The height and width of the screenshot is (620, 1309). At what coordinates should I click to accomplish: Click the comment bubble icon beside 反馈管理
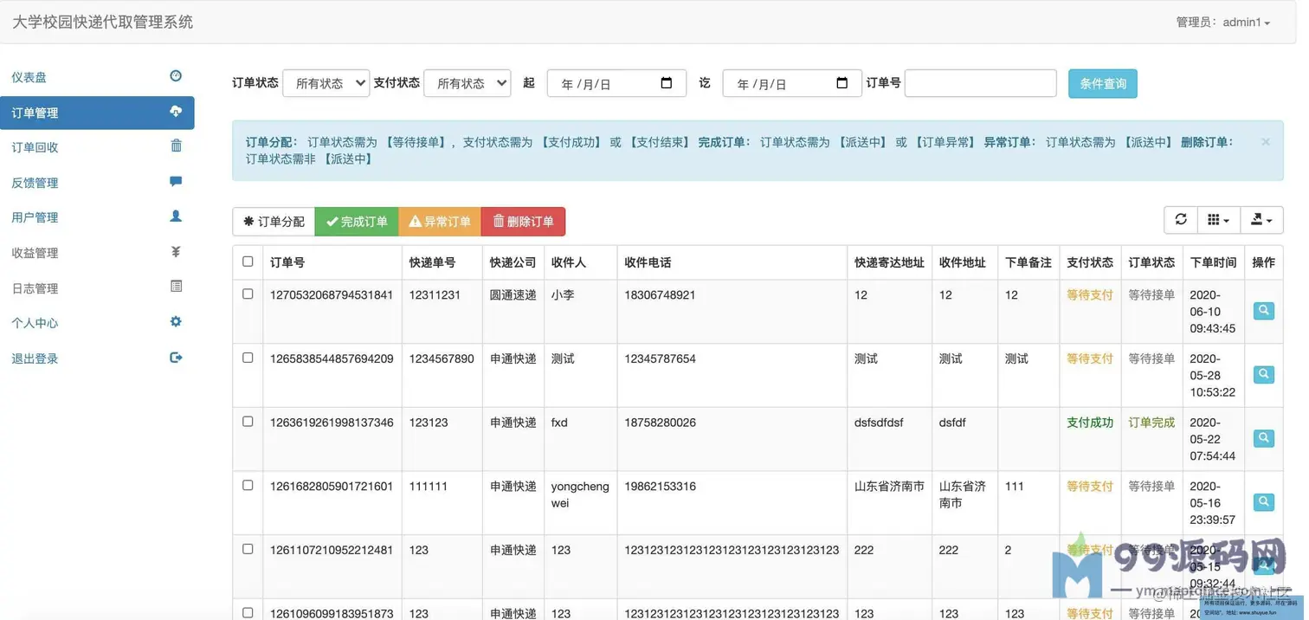pyautogui.click(x=176, y=182)
